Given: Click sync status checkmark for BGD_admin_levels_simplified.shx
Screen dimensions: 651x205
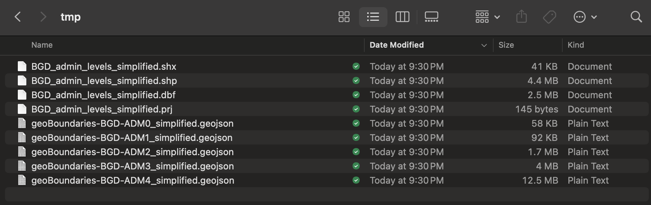Looking at the screenshot, I should tap(356, 67).
